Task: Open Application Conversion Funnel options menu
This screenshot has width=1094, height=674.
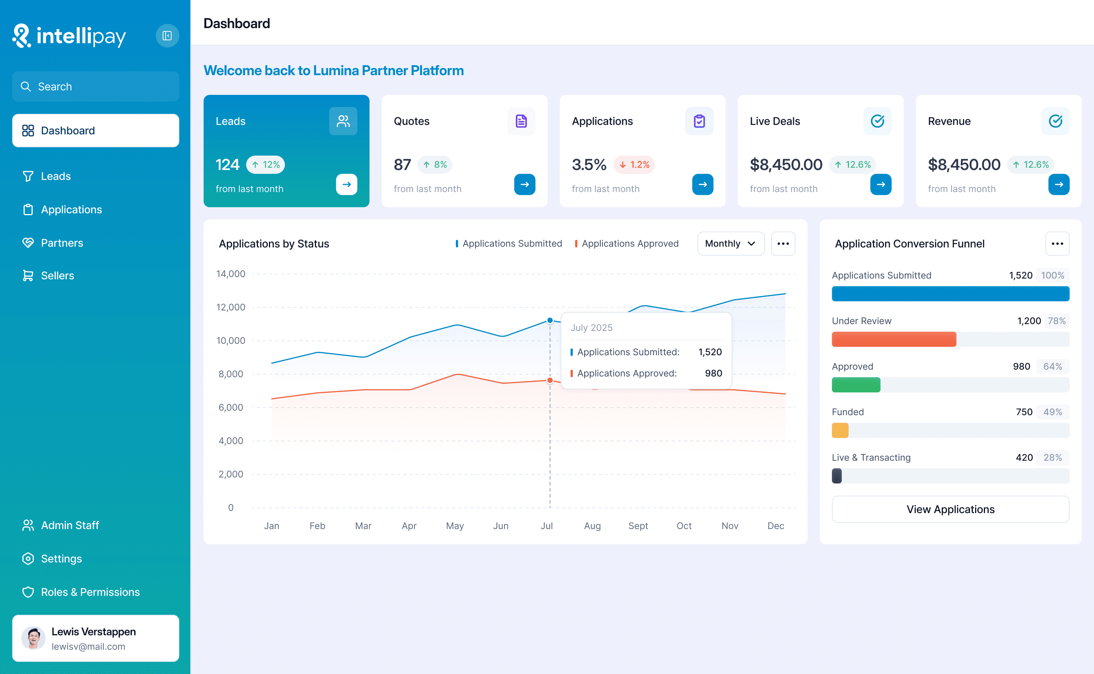Action: [x=1057, y=243]
